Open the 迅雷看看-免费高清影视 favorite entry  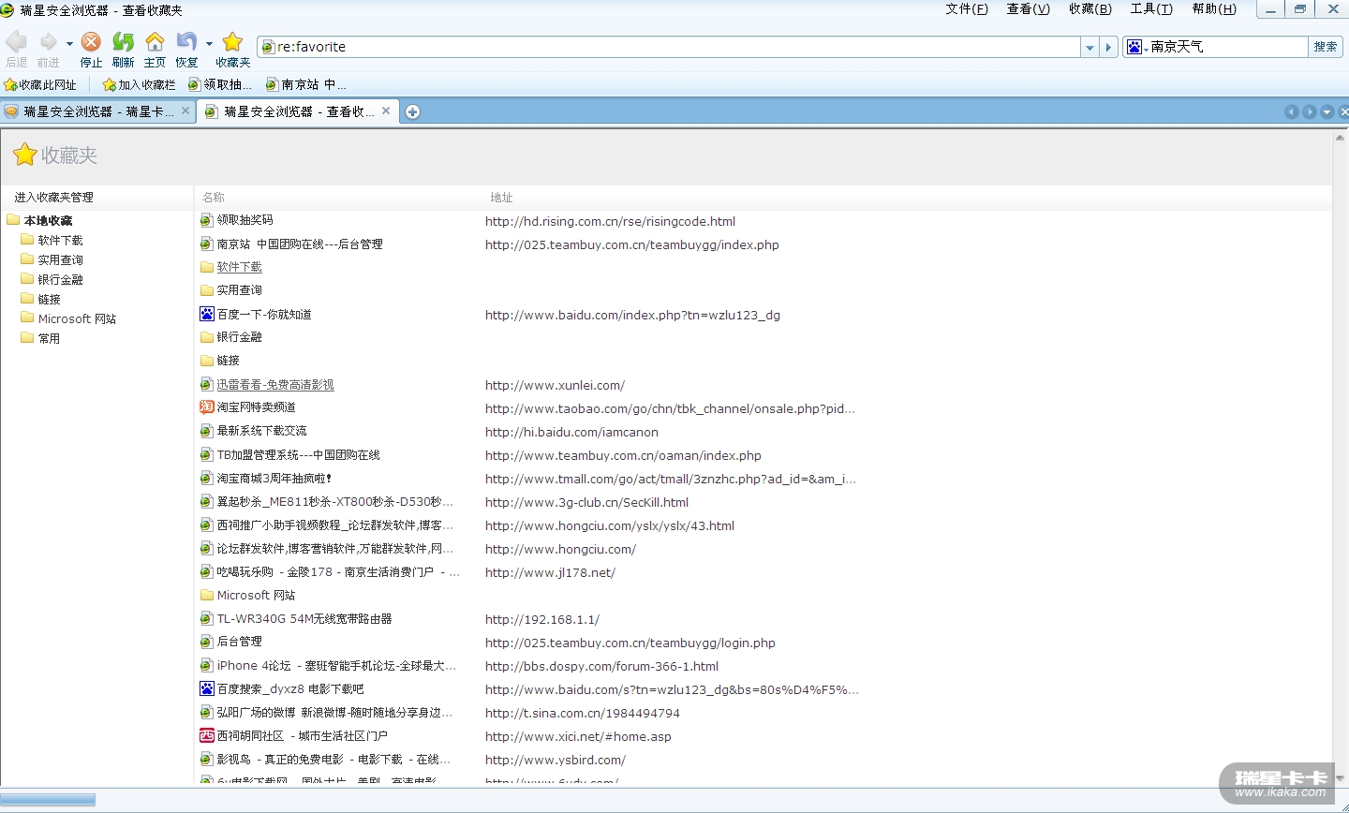275,384
